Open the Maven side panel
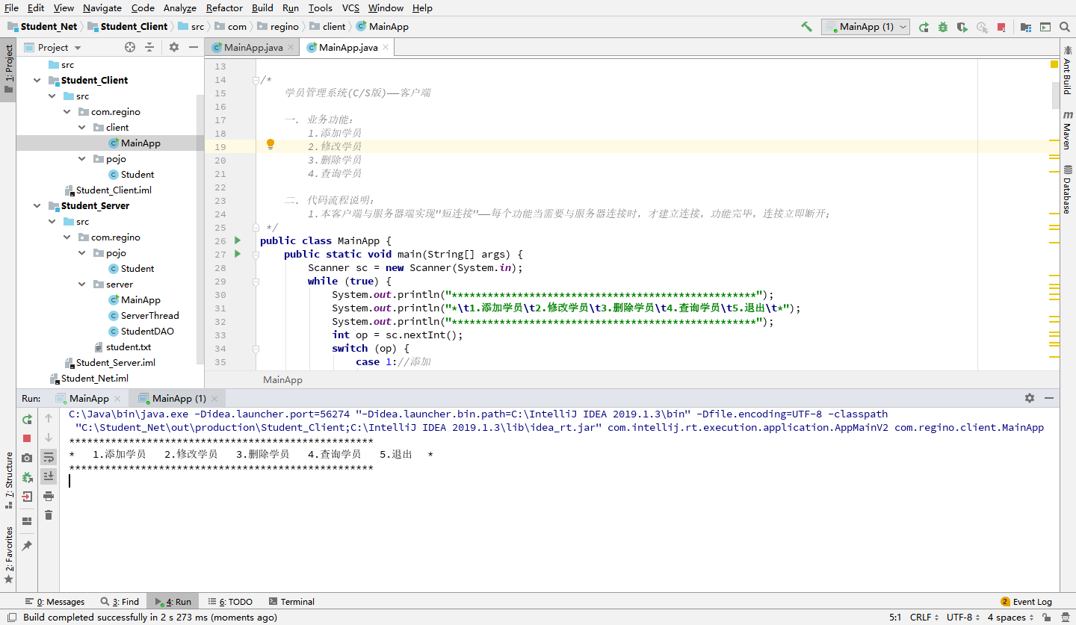Screen dimensions: 1076x625 pos(1067,130)
